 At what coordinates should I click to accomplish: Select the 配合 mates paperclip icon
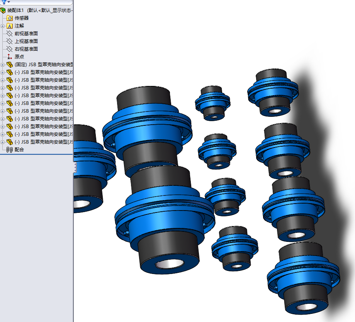tap(10, 150)
